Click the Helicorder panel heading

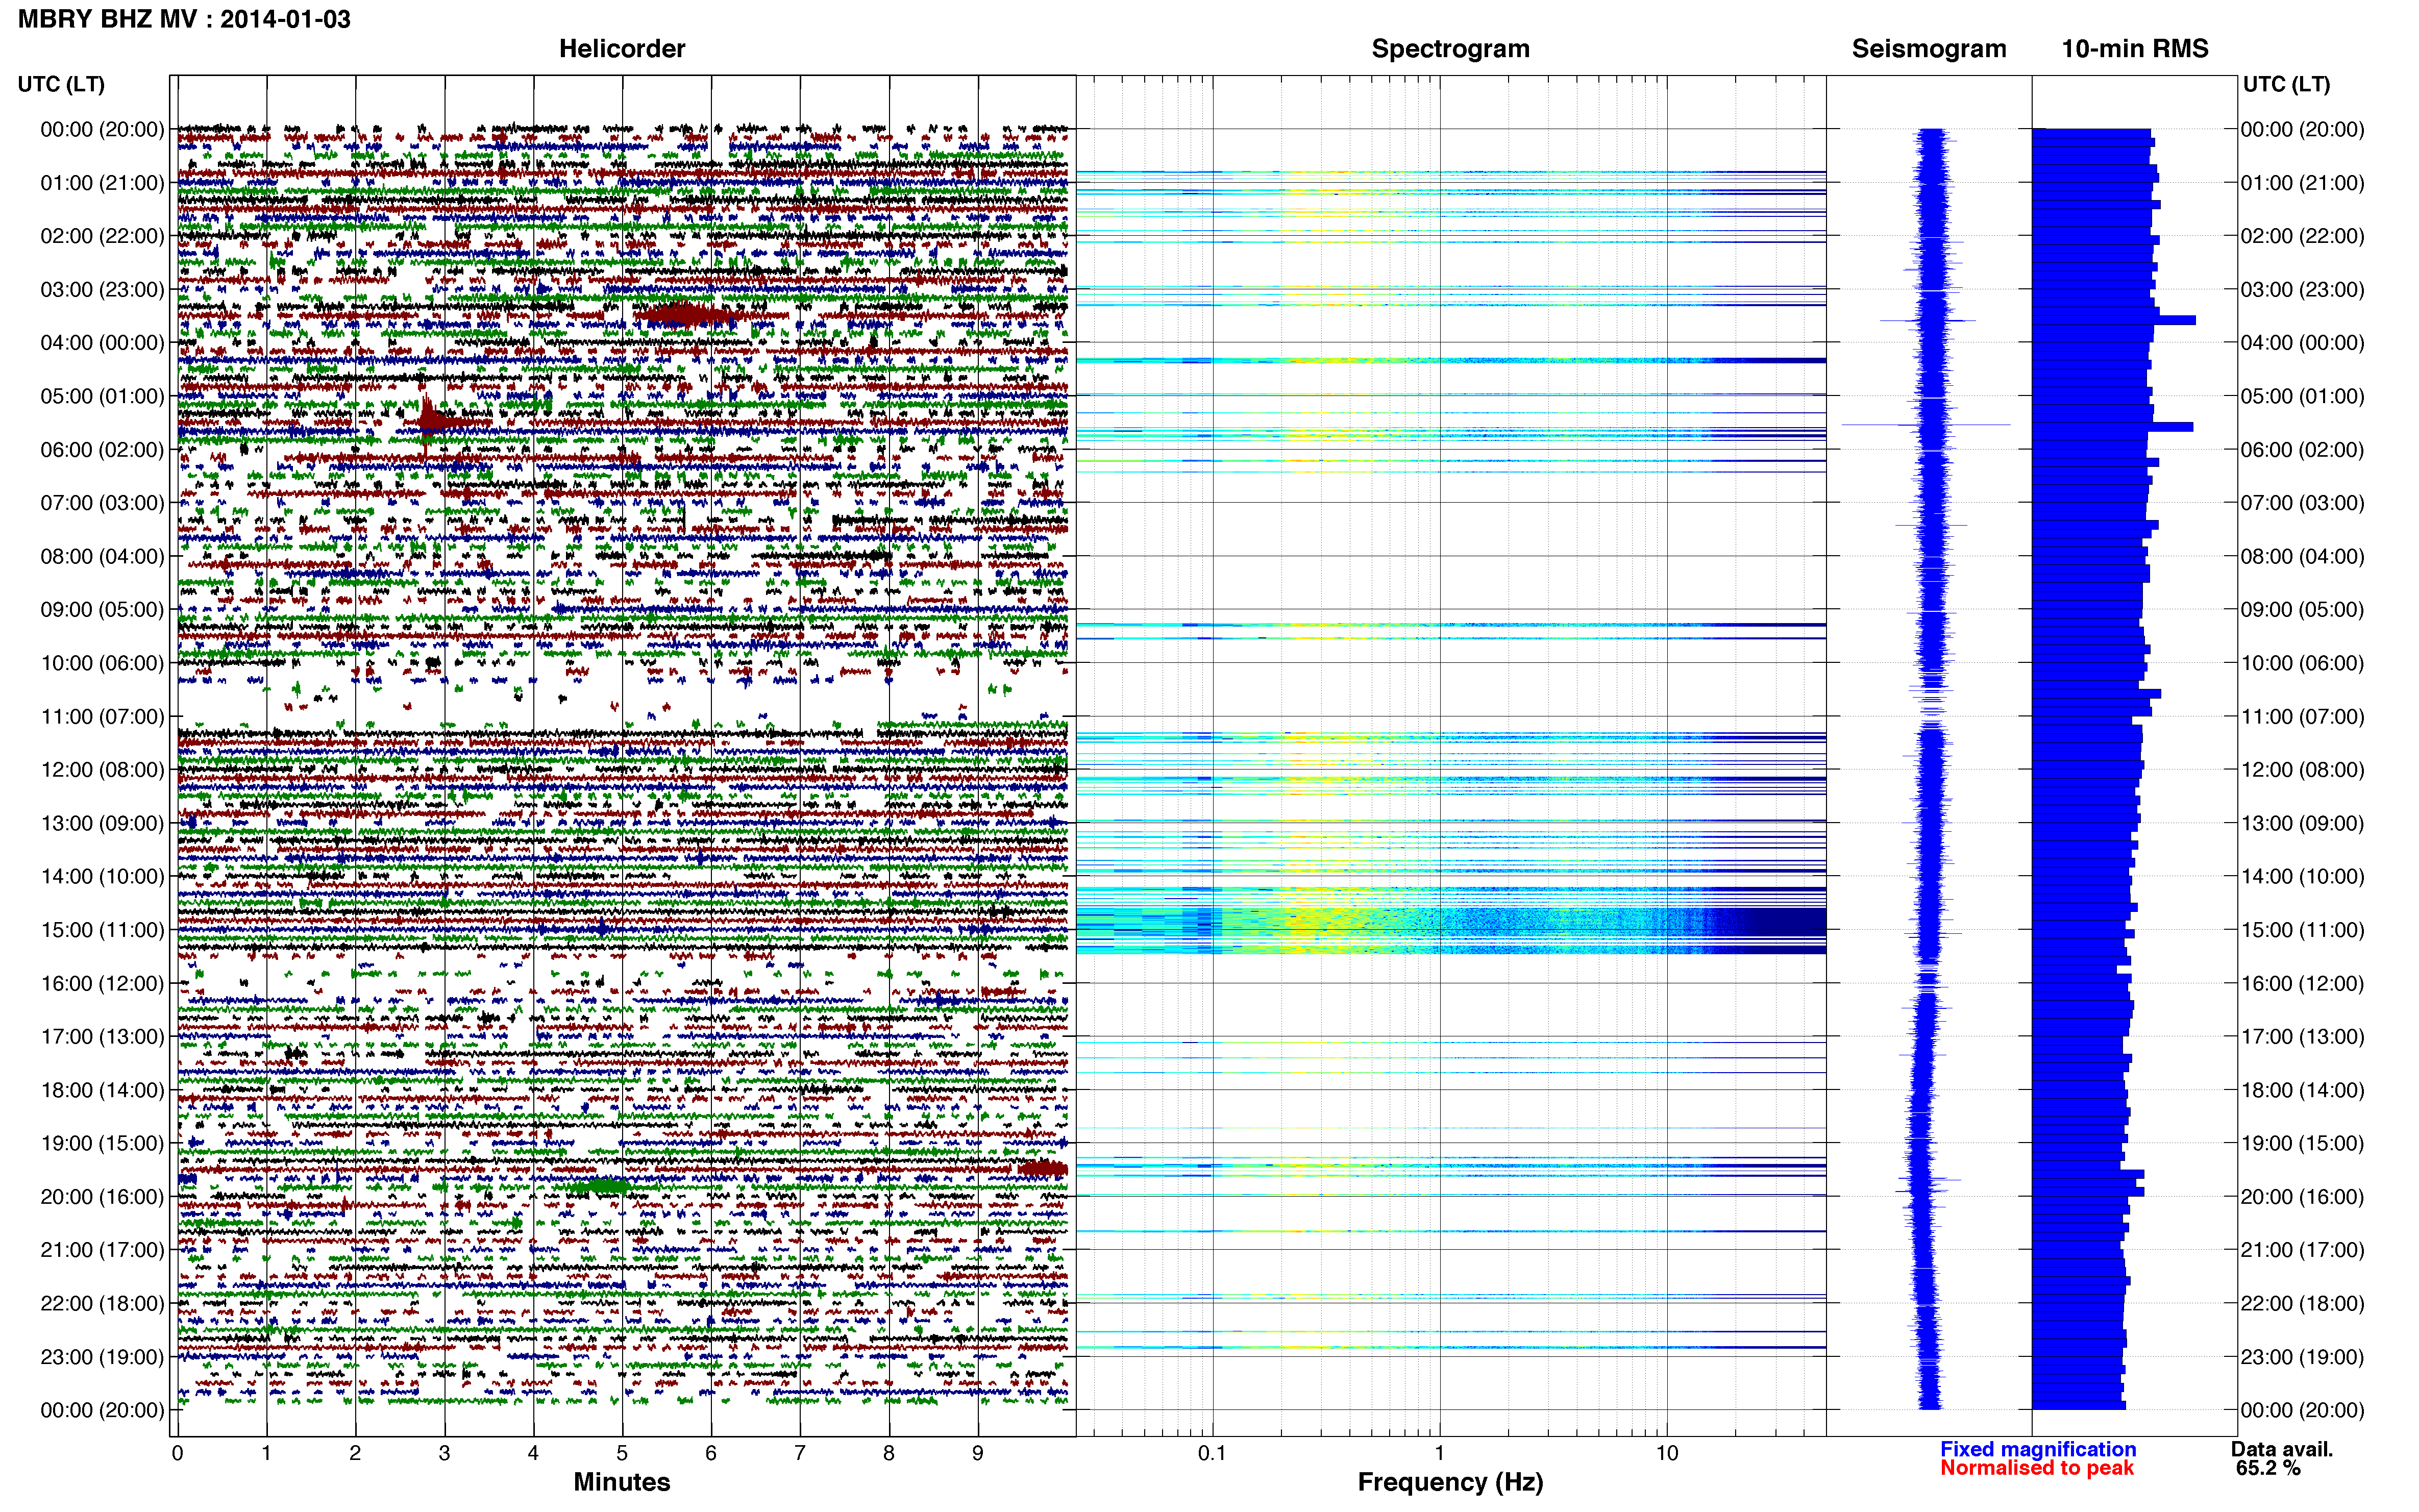[621, 49]
